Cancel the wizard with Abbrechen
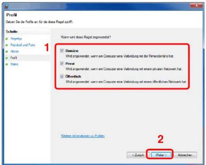The height and width of the screenshot is (165, 206). click(x=185, y=155)
